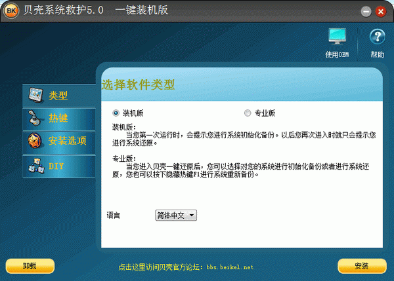The width and height of the screenshot is (394, 281).
Task: Click the 专业版: description heading
Action: [x=124, y=159]
